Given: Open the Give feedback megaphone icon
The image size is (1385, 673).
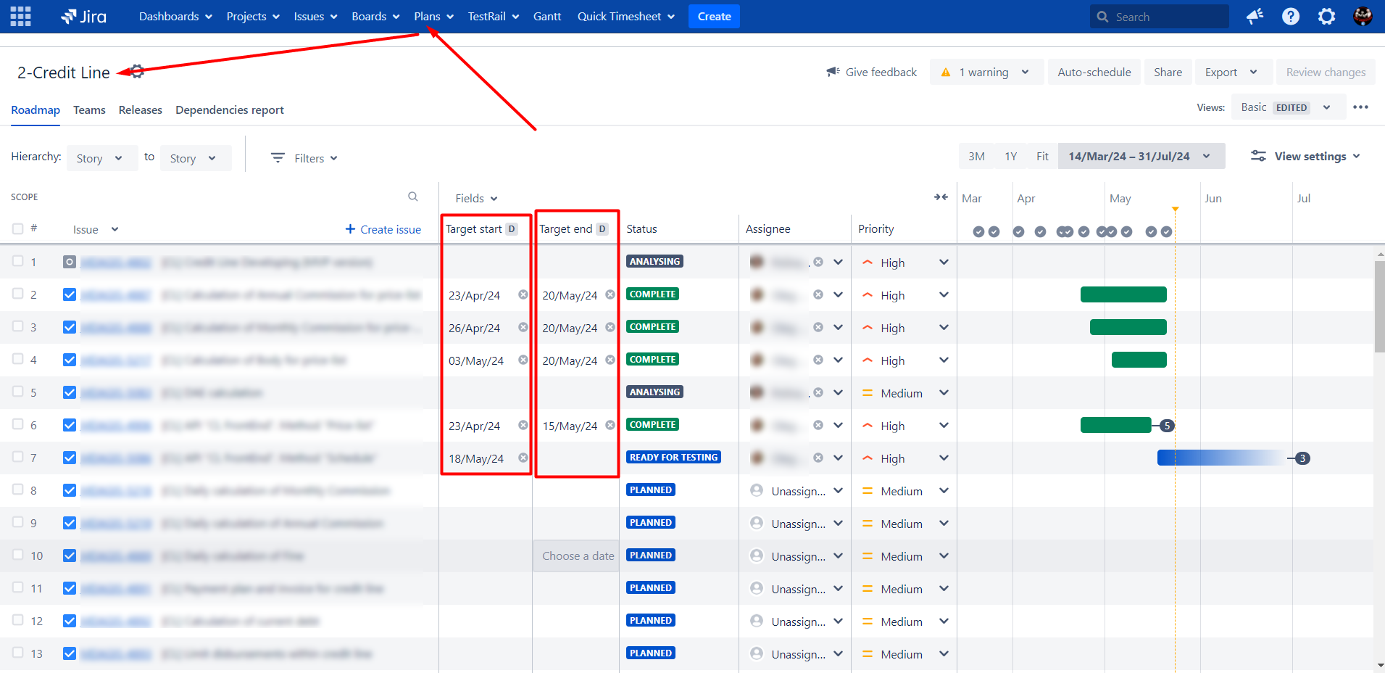Looking at the screenshot, I should [x=832, y=71].
